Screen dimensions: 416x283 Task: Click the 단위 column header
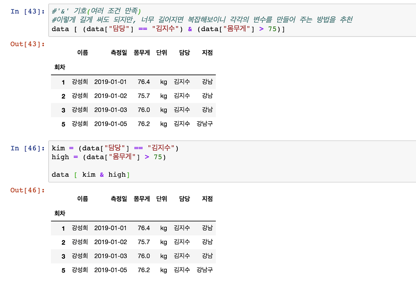(161, 53)
